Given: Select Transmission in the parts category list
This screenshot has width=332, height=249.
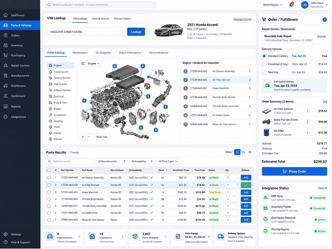Looking at the screenshot, I should (x=61, y=72).
